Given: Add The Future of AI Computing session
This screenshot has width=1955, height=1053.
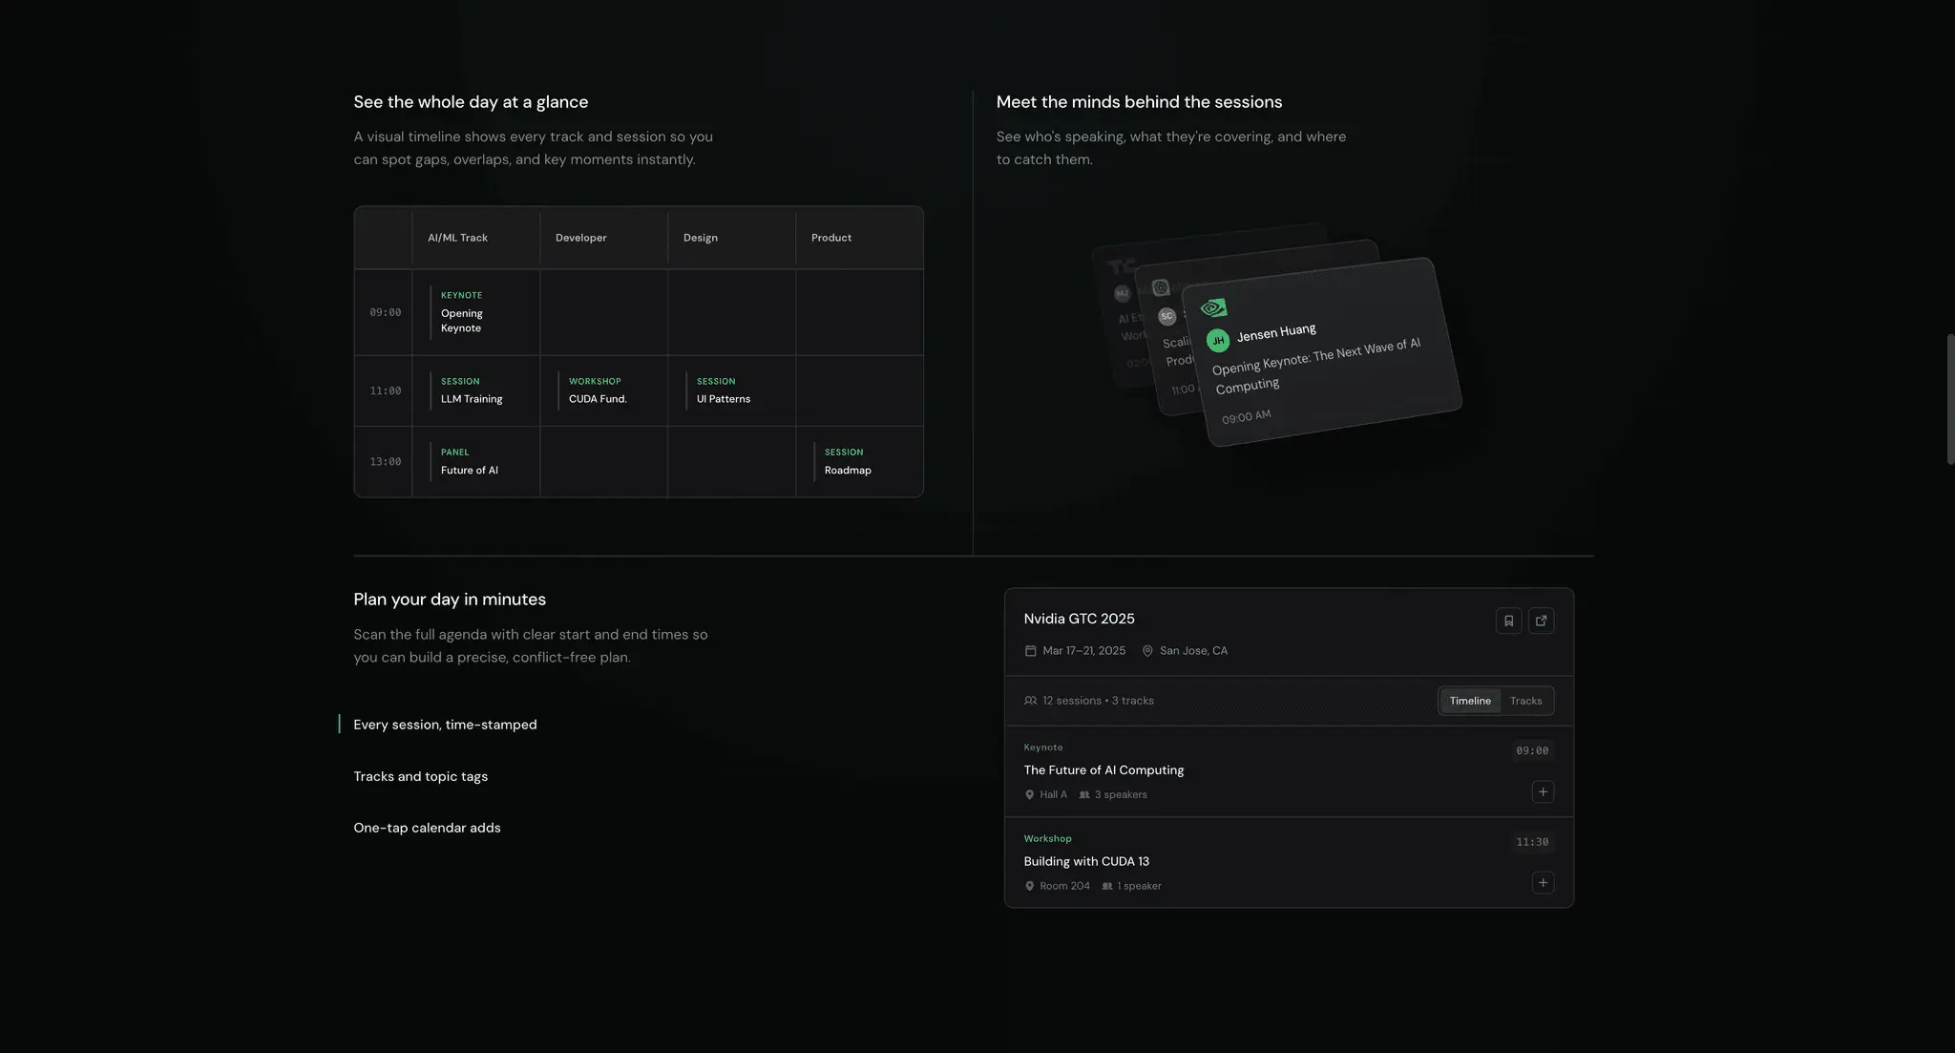Looking at the screenshot, I should click(1543, 791).
